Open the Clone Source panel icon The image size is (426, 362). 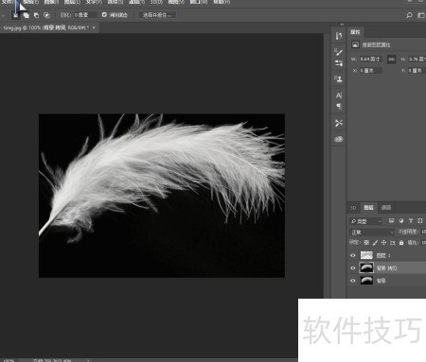[339, 78]
